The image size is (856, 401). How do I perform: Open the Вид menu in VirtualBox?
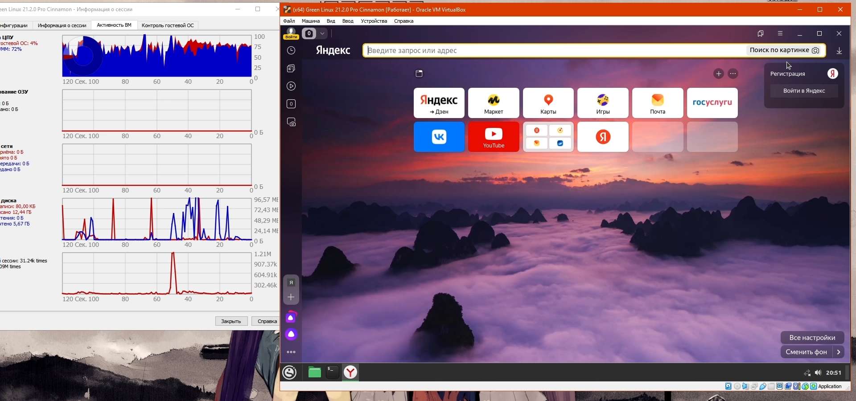pyautogui.click(x=331, y=21)
